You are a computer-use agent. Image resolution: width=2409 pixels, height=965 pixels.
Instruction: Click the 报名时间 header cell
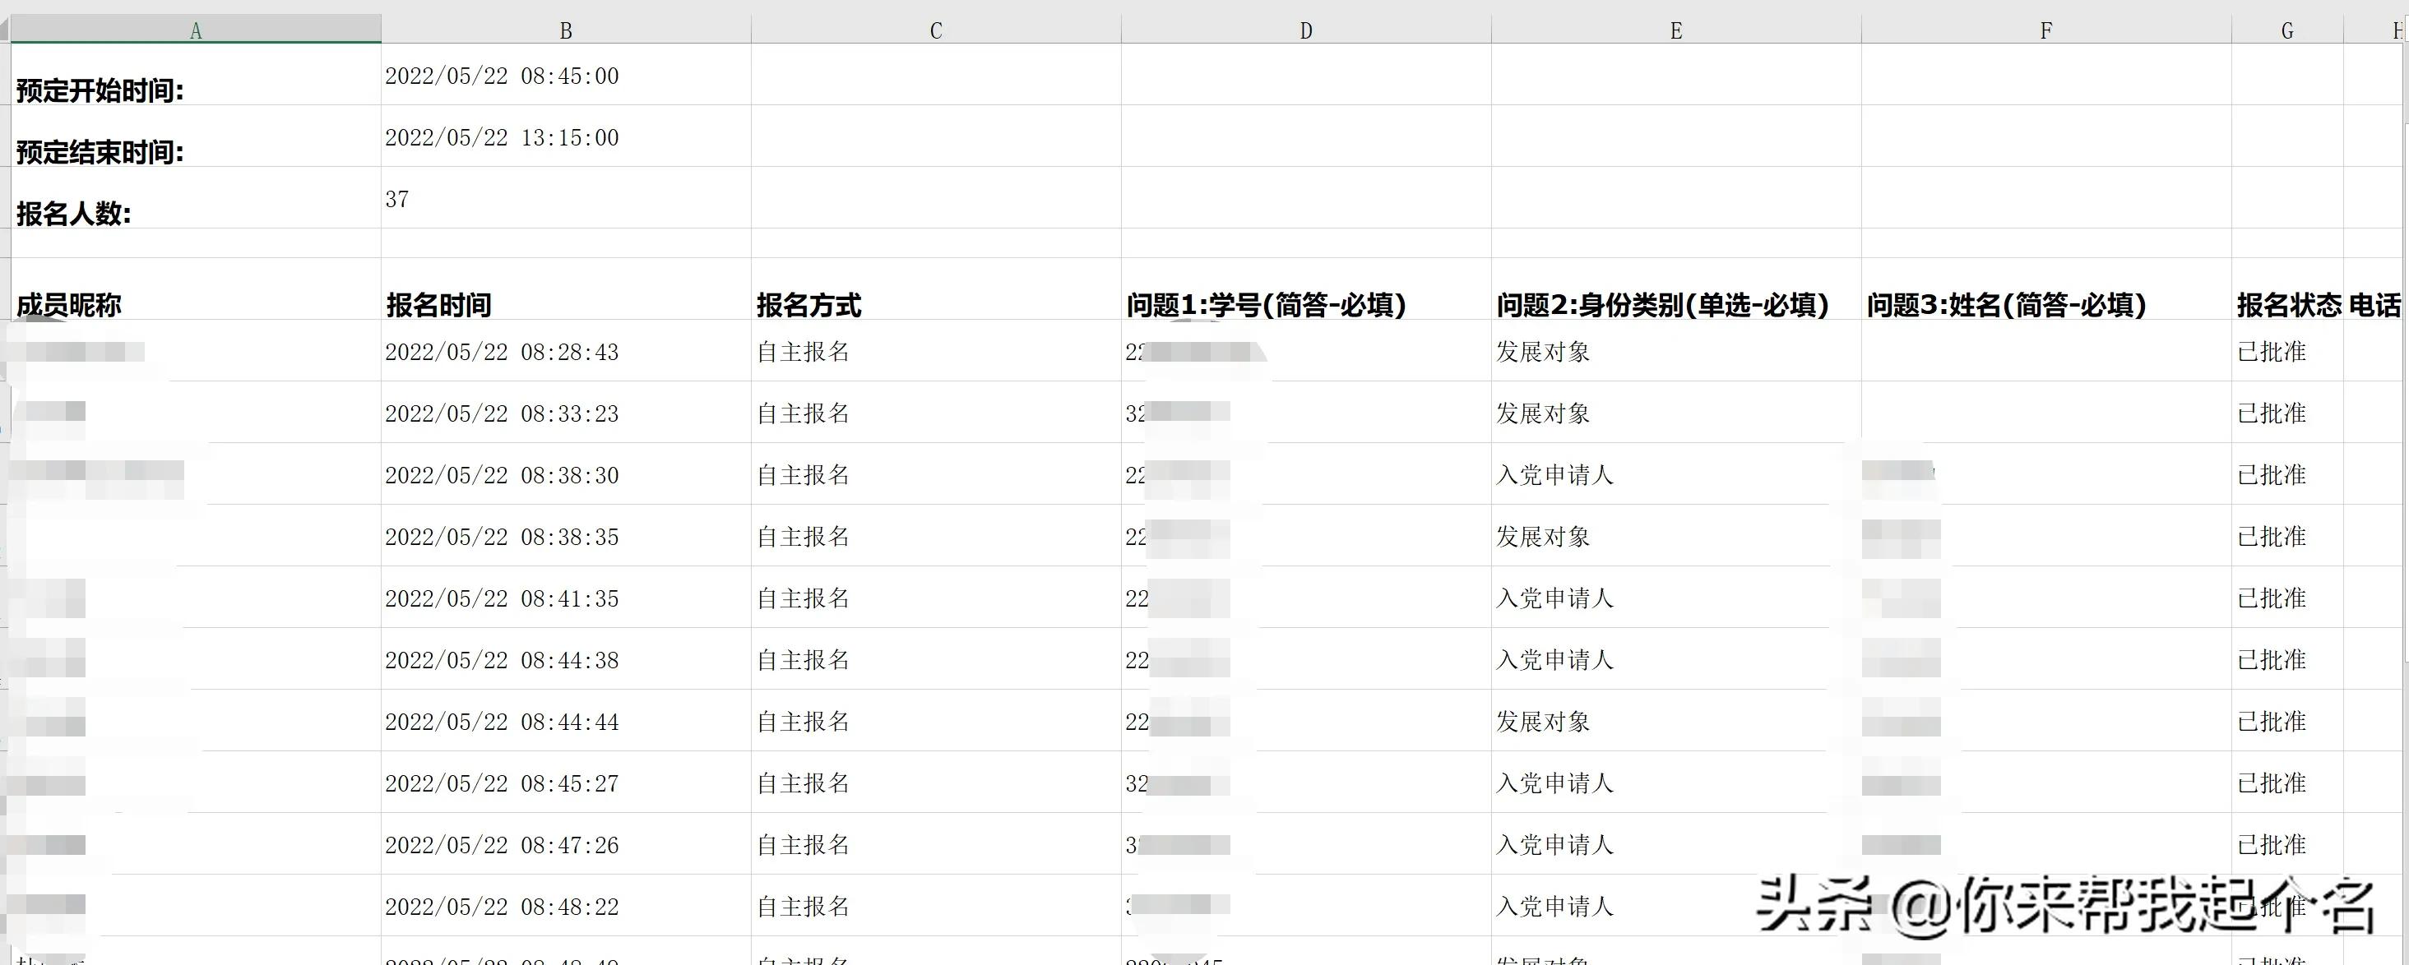438,303
